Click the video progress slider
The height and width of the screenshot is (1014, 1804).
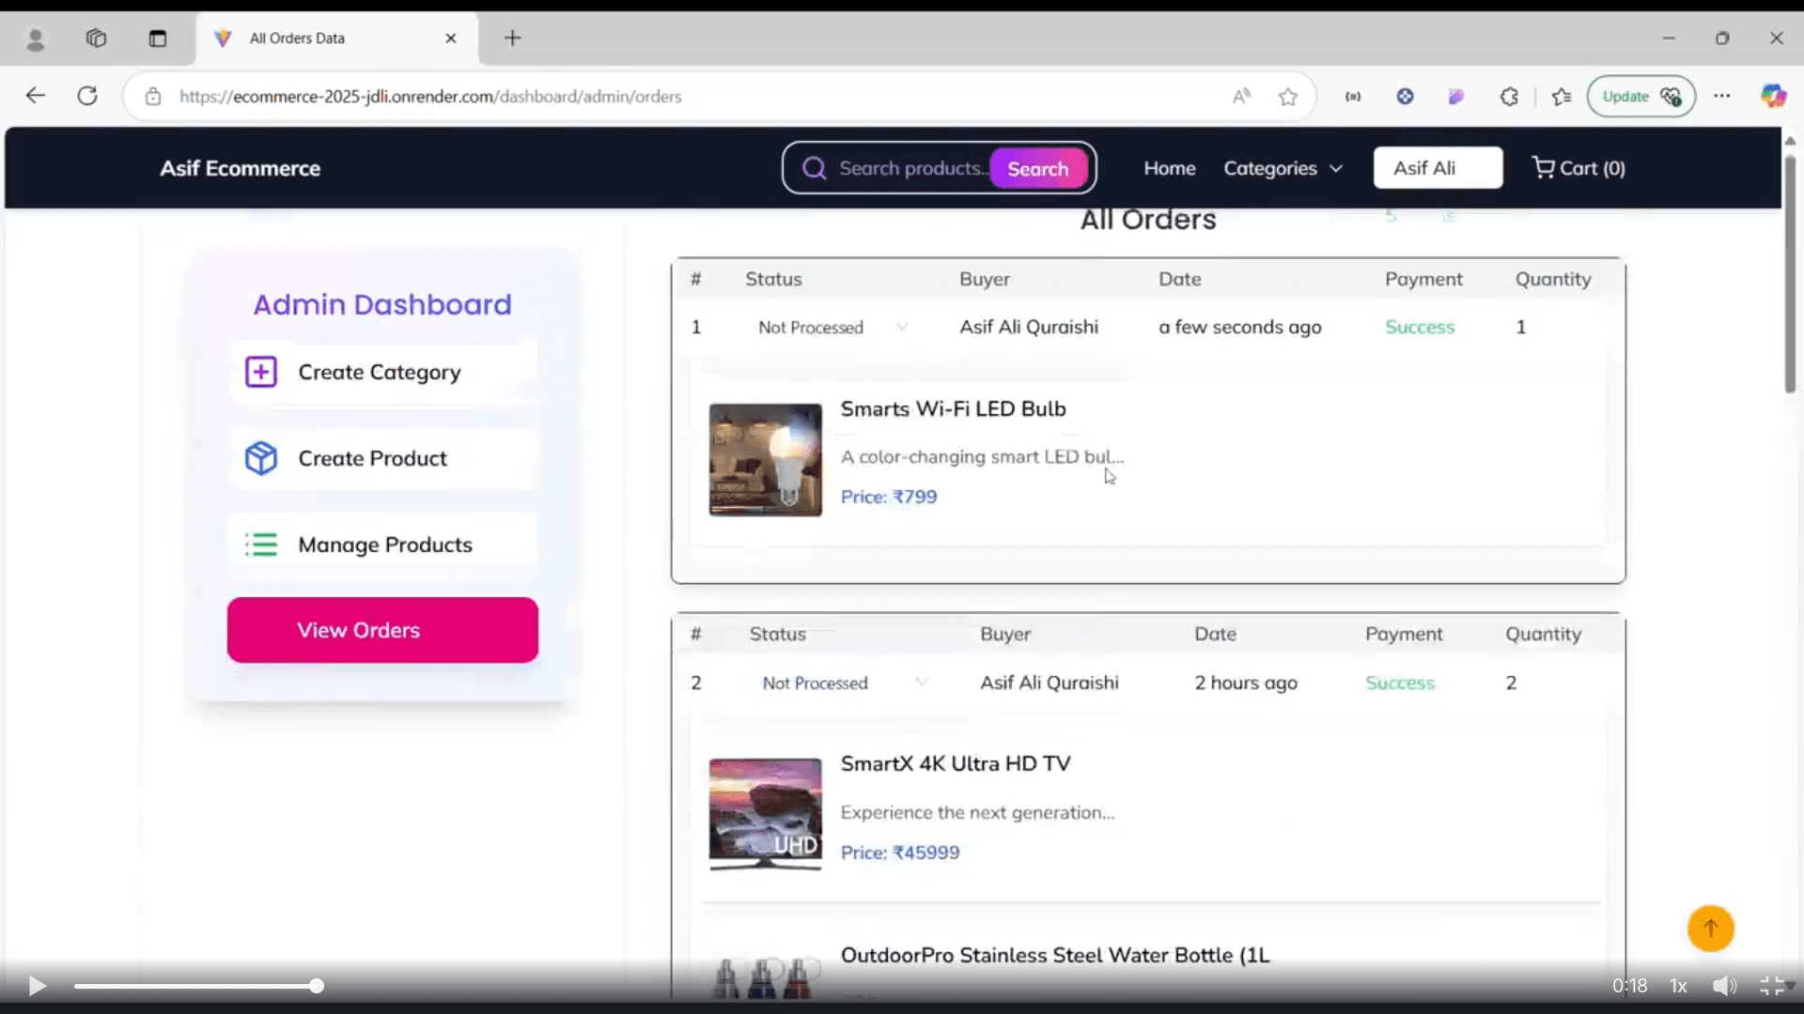[x=197, y=986]
